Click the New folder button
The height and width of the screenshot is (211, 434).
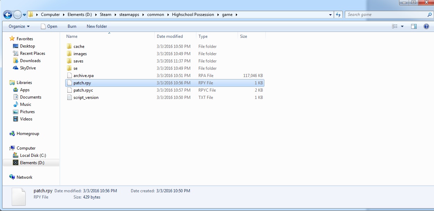point(97,26)
